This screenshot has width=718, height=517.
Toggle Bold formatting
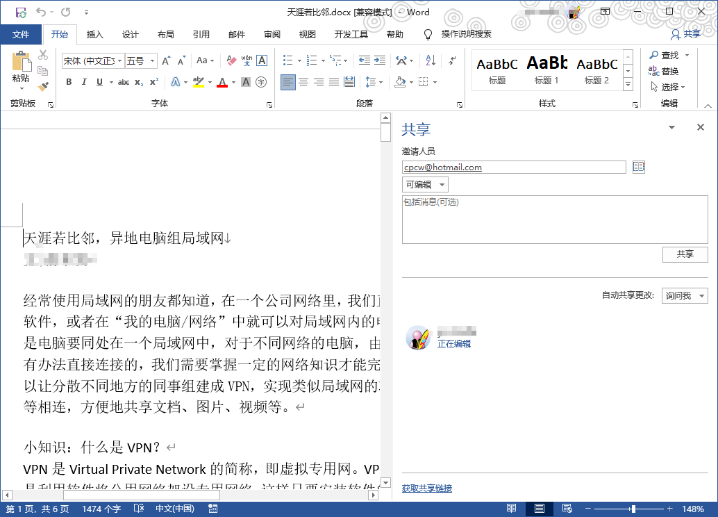69,82
